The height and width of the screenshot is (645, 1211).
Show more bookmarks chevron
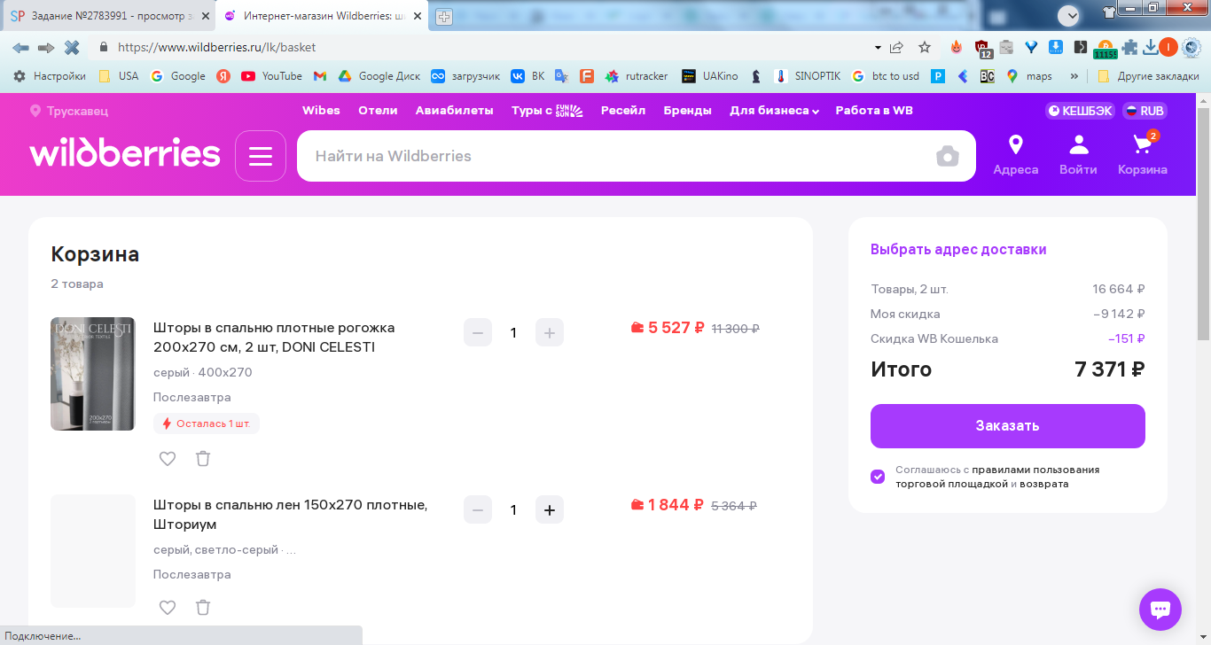tap(1074, 76)
